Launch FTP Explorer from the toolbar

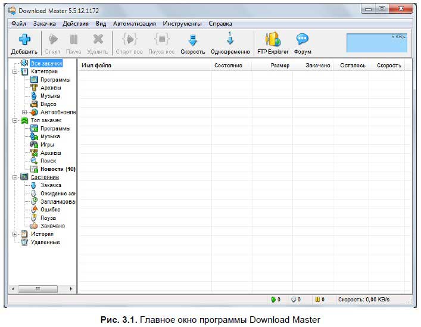pos(273,40)
